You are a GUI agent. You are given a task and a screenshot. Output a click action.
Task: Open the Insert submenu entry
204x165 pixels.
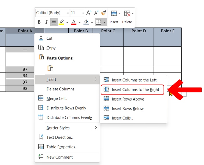tap(67, 79)
